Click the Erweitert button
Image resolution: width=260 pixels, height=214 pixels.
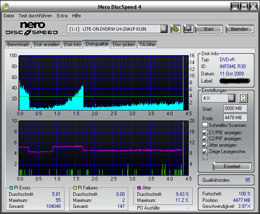[232, 166]
